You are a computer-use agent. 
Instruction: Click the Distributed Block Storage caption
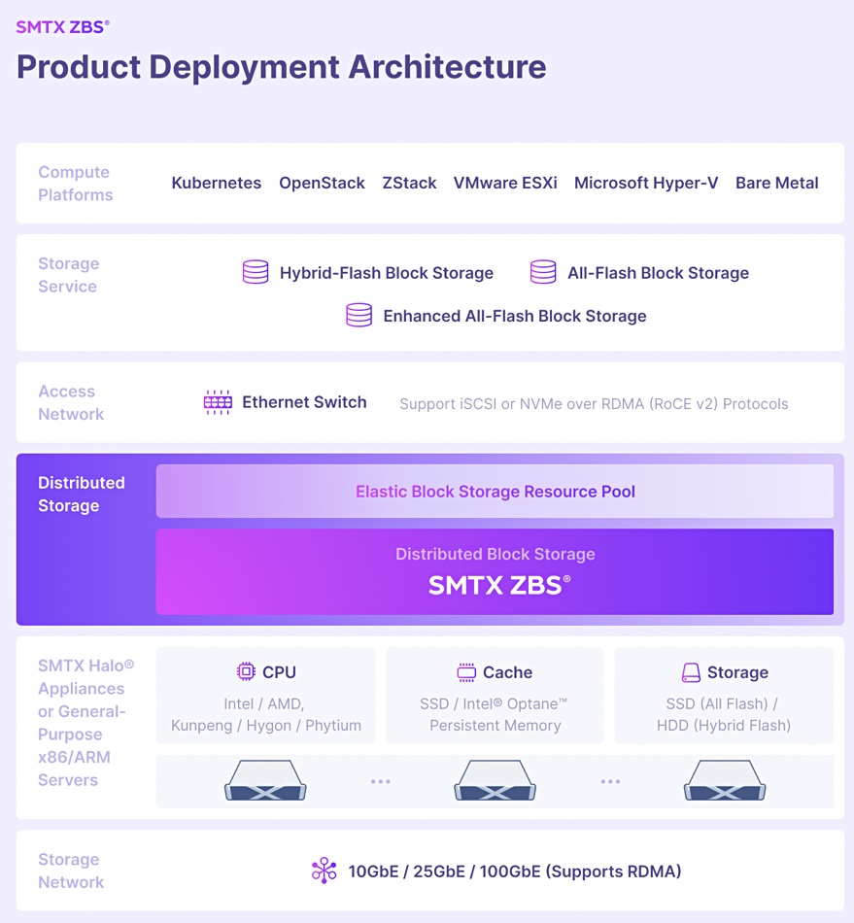click(495, 554)
